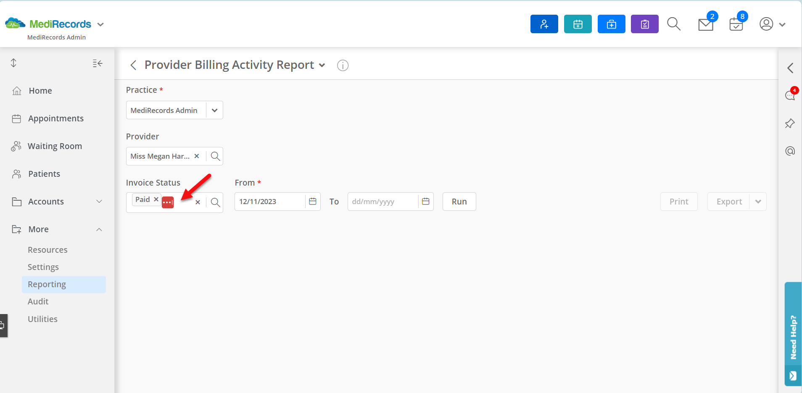
Task: Expand the MediRecords practice switcher chevron
Action: coord(100,24)
